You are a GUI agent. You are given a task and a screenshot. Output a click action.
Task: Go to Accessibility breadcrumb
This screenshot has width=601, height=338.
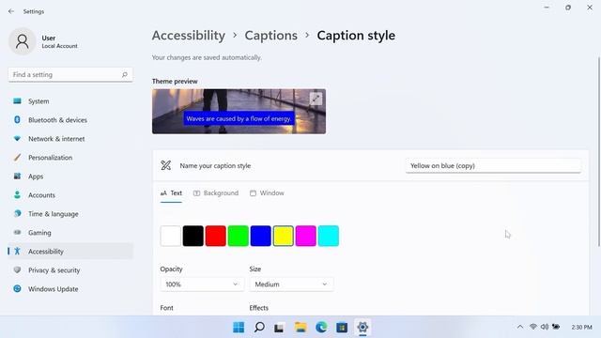(189, 36)
